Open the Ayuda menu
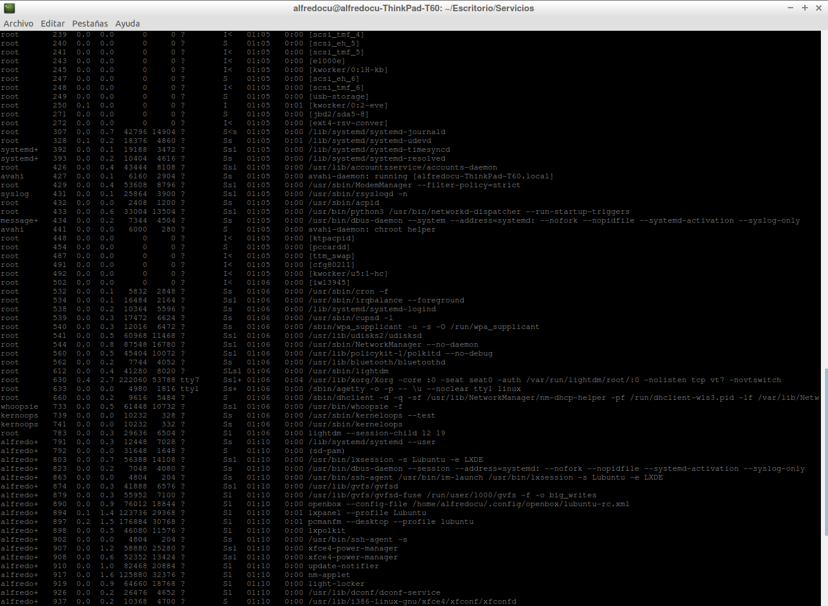The height and width of the screenshot is (606, 828). click(128, 24)
